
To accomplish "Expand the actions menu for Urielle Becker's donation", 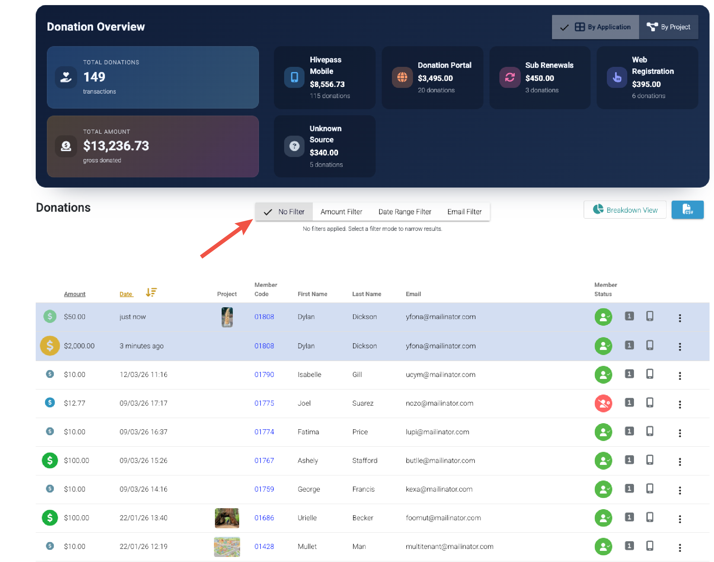I will coord(680,519).
